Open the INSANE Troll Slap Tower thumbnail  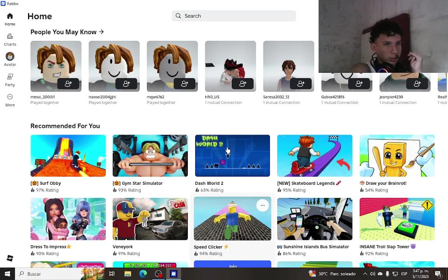(x=397, y=219)
